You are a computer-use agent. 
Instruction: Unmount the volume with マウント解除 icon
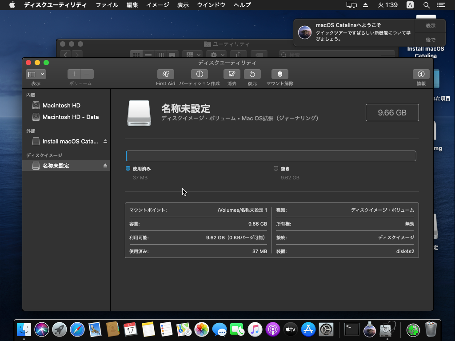click(x=280, y=74)
